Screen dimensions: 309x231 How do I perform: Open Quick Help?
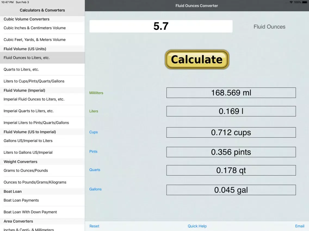pos(197,226)
